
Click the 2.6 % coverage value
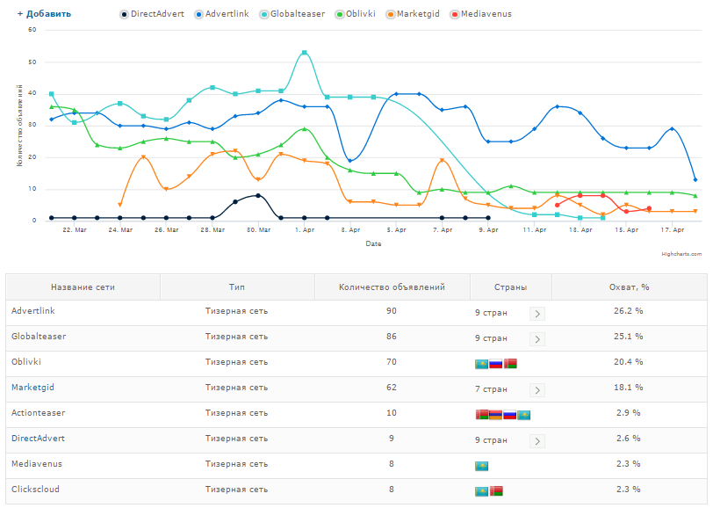coord(629,439)
